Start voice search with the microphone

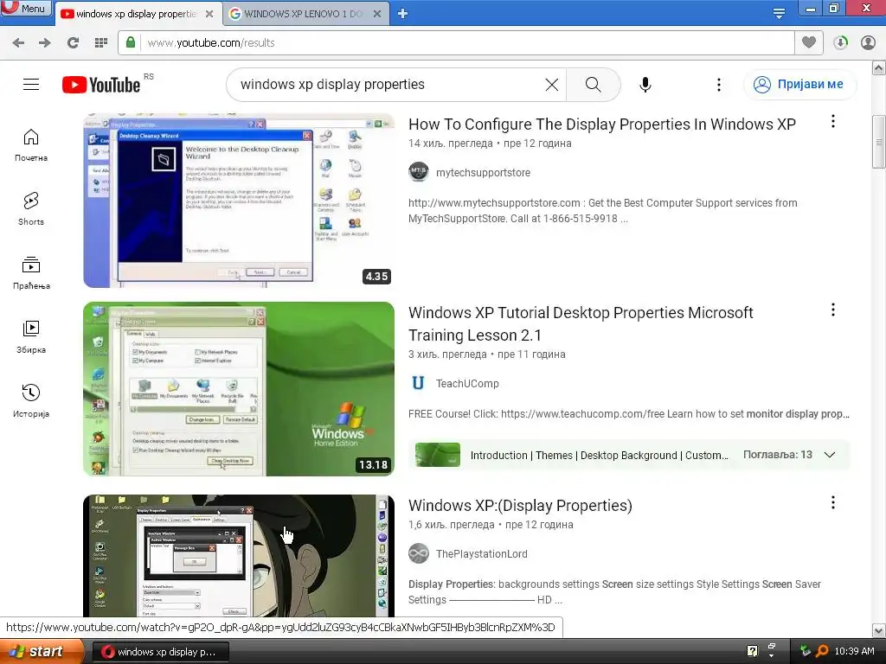click(x=645, y=85)
